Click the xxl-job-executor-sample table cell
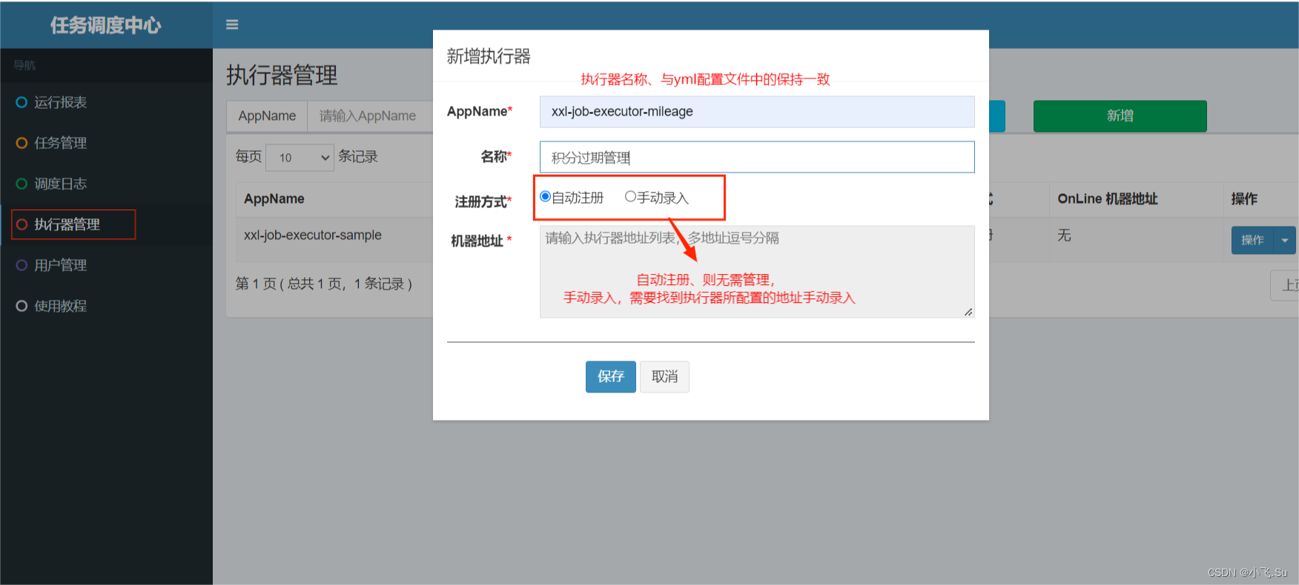 pyautogui.click(x=313, y=235)
